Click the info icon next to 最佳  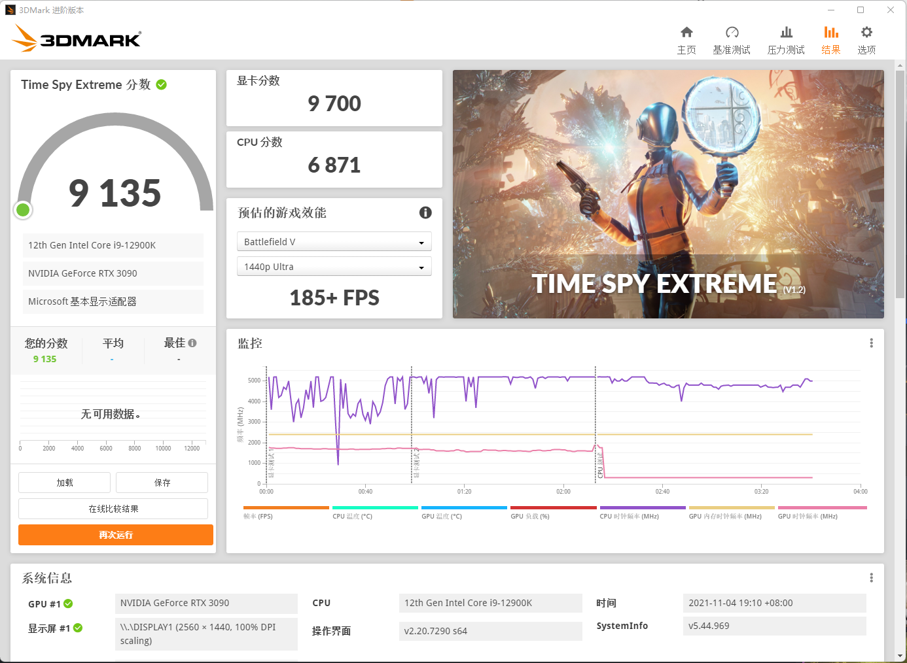[x=192, y=342]
